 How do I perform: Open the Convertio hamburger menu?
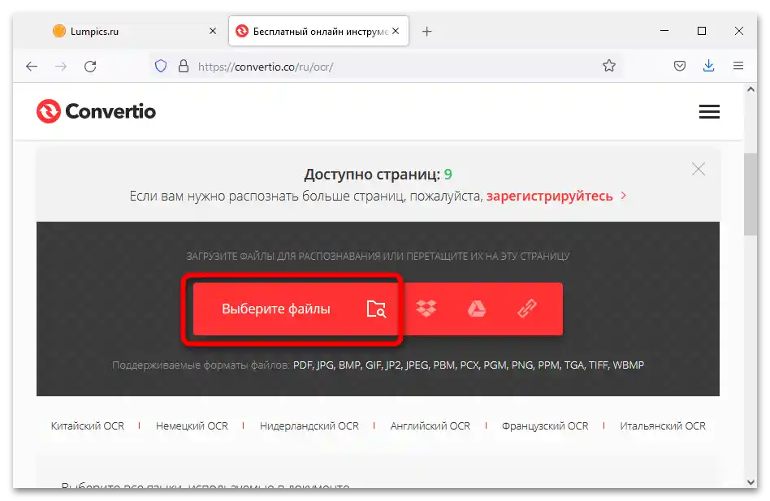click(709, 112)
